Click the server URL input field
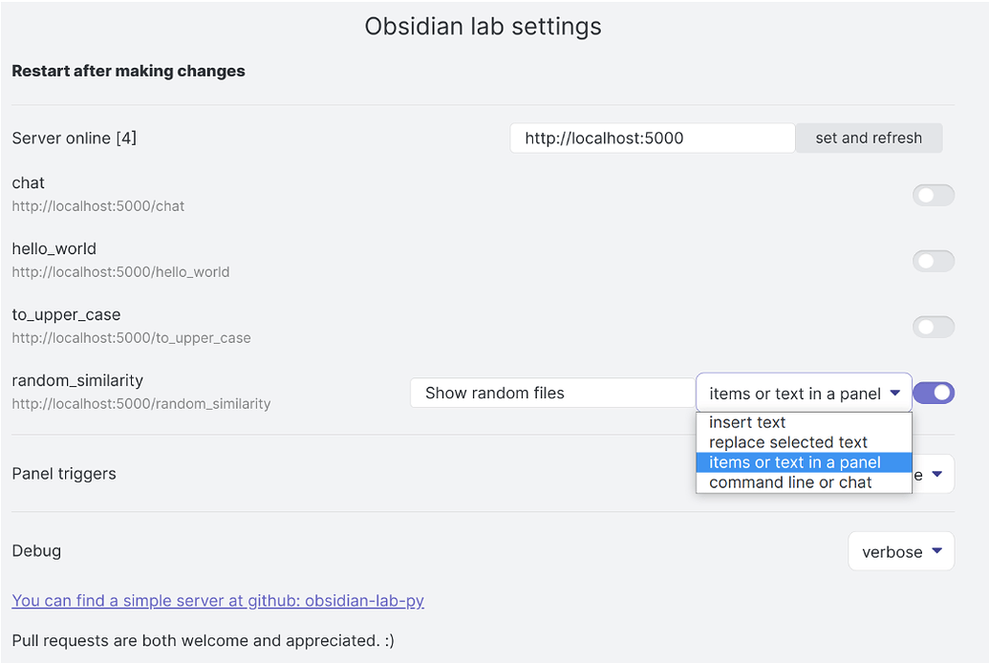The width and height of the screenshot is (989, 663). [x=652, y=138]
